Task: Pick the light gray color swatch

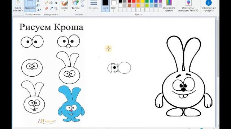Action: (x=125, y=6)
